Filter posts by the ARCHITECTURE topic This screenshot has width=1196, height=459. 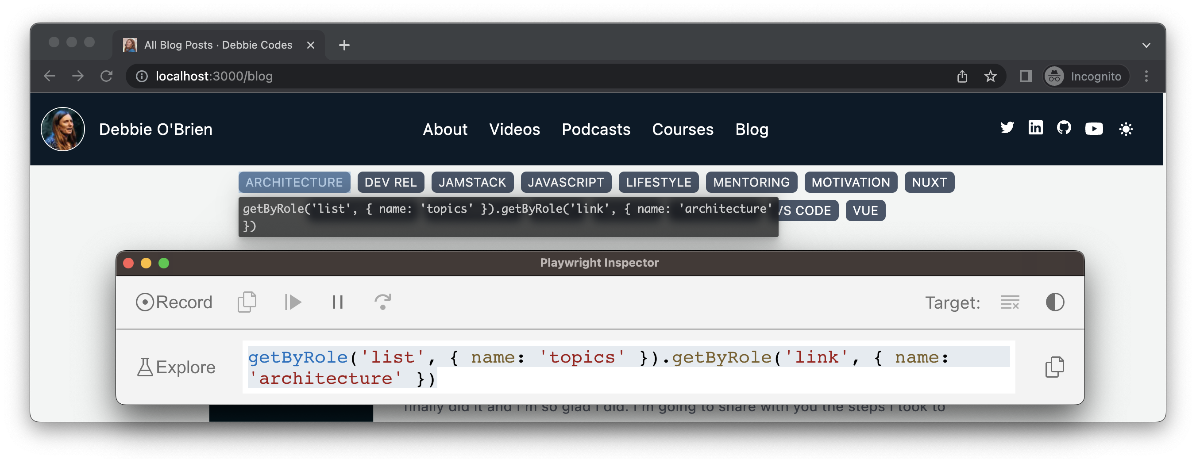pos(294,182)
